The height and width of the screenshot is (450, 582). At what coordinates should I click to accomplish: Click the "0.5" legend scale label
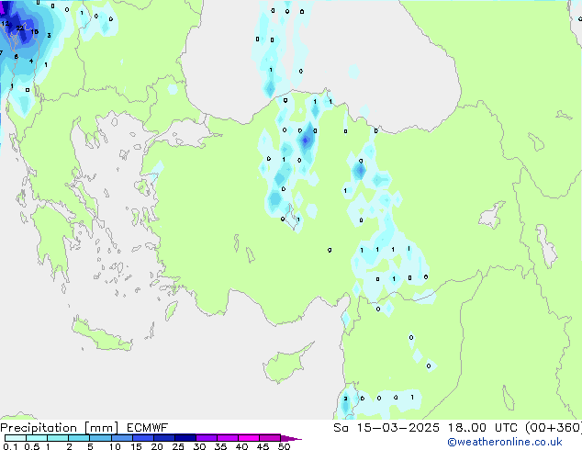tap(32, 446)
